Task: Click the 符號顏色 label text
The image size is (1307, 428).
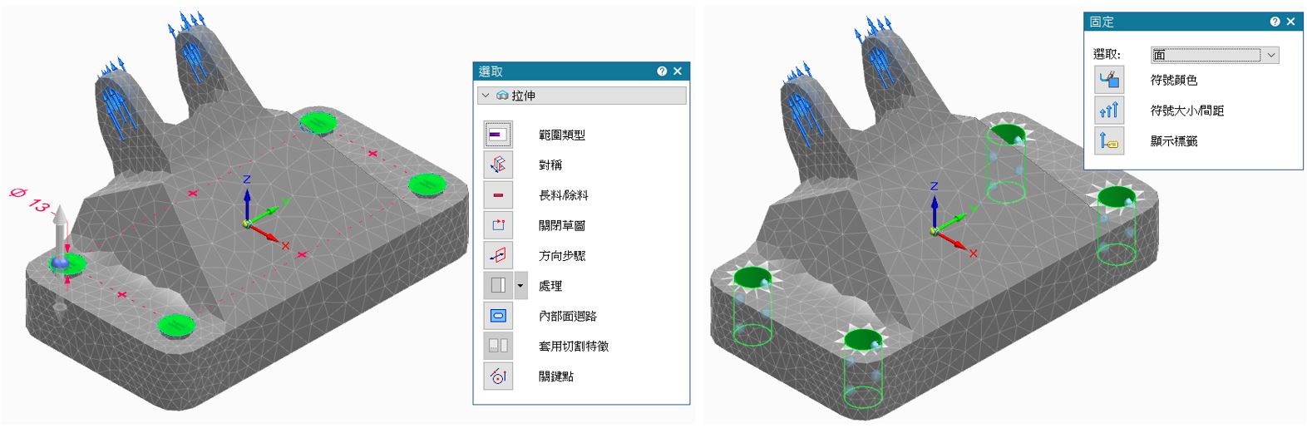Action: click(1174, 80)
